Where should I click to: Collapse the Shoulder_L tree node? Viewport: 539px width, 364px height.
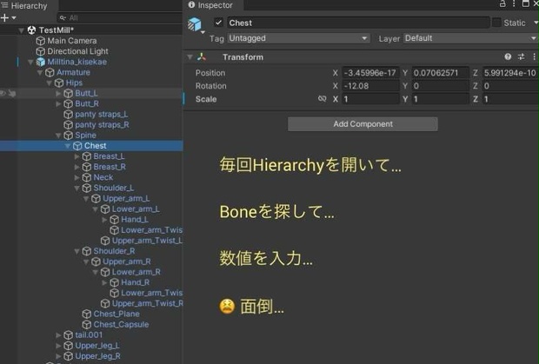coord(77,189)
